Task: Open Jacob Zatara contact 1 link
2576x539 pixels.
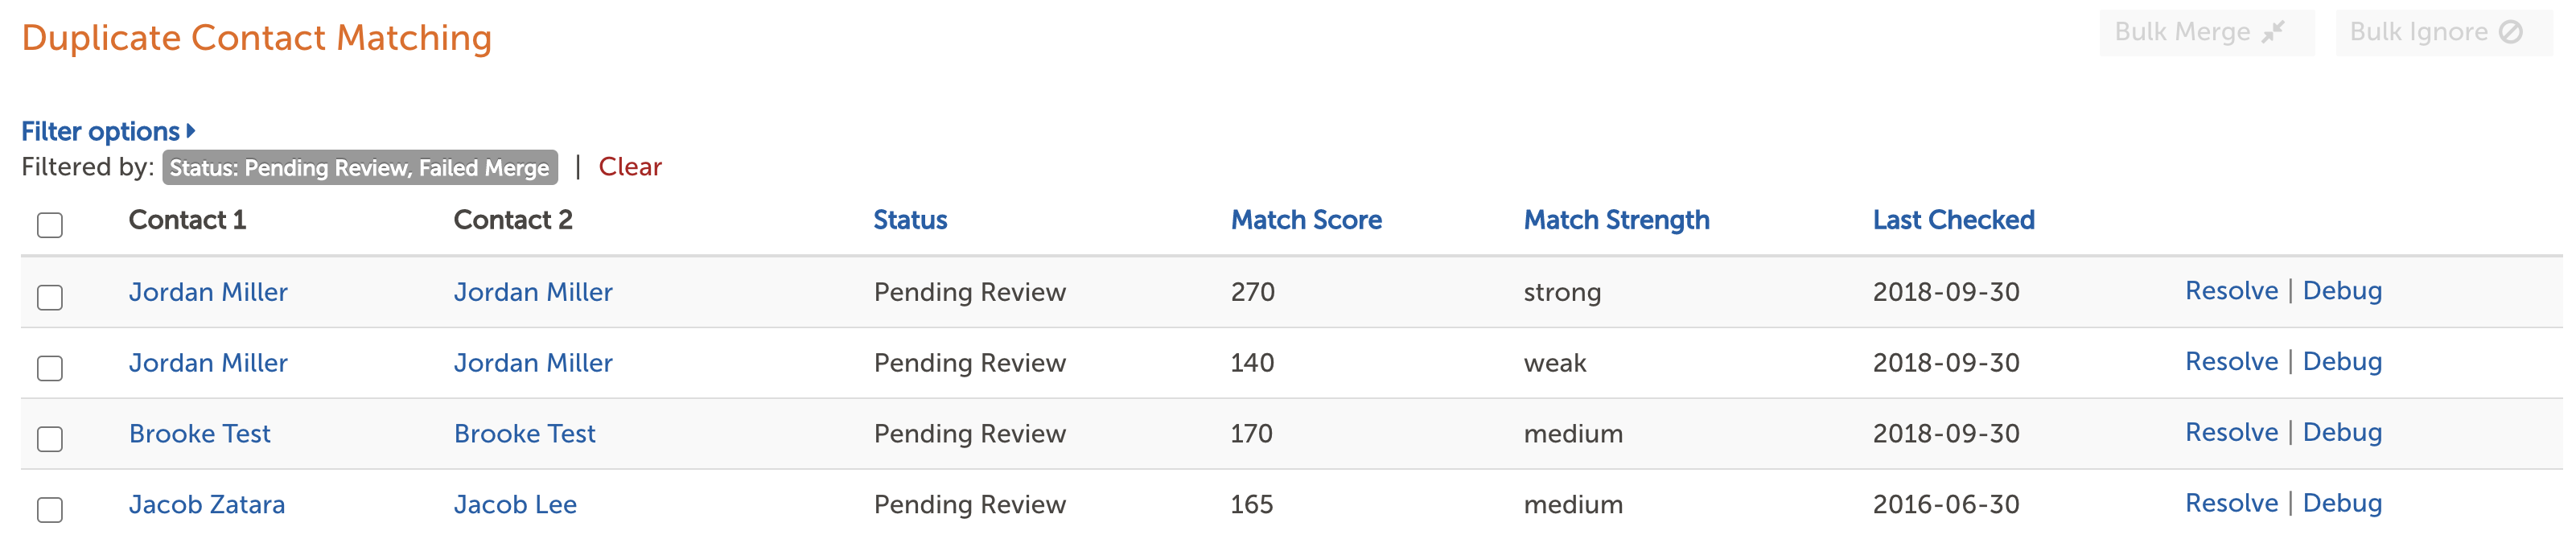Action: point(207,505)
